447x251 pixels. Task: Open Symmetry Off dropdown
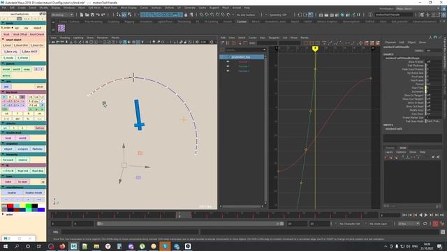pos(278,15)
